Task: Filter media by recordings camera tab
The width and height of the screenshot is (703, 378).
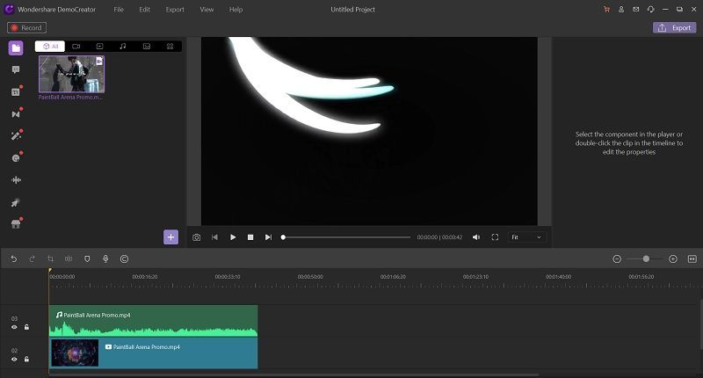Action: 76,47
